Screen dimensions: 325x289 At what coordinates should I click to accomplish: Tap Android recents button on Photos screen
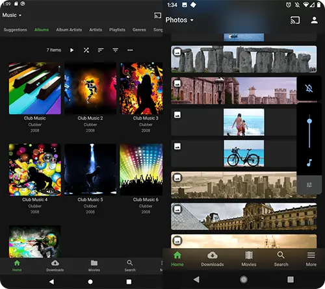click(x=291, y=279)
